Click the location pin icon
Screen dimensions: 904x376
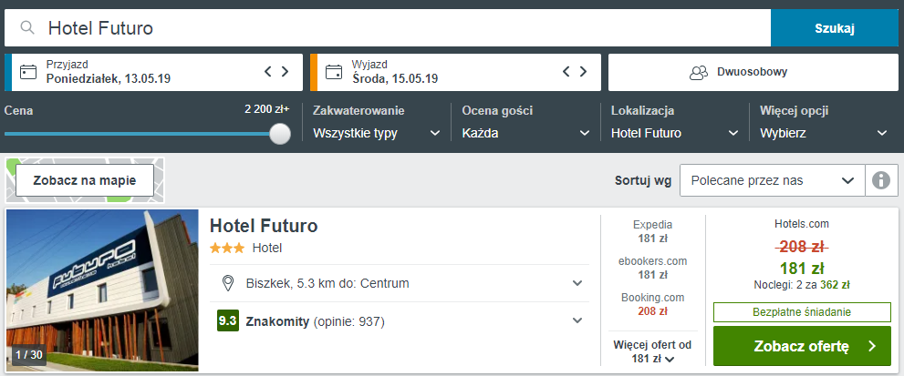click(228, 283)
